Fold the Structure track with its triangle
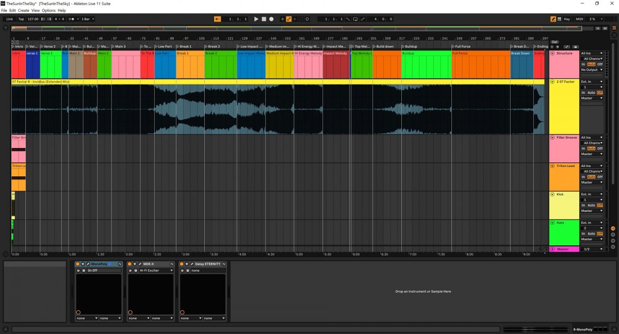This screenshot has height=334, width=619. click(552, 53)
